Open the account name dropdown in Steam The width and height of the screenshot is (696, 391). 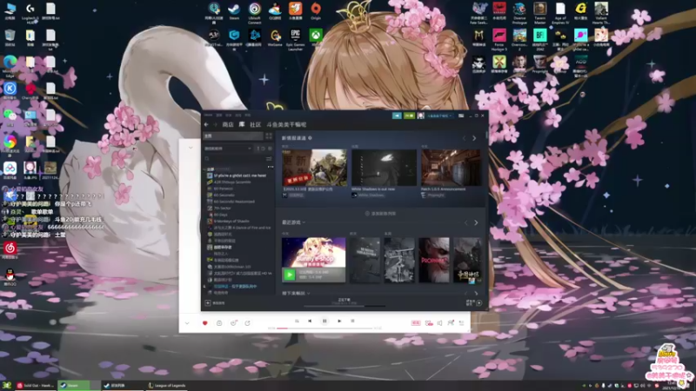[439, 116]
